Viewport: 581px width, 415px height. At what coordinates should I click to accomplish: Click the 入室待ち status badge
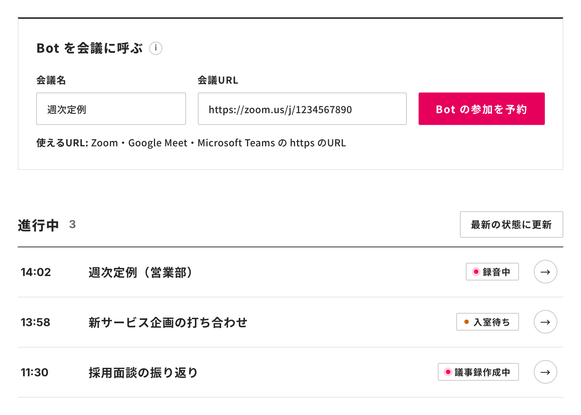pyautogui.click(x=487, y=322)
